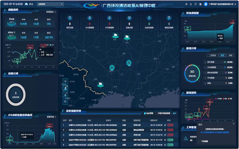Image resolution: width=239 pixels, height=149 pixels.
Task: Open the bell notifications icon
Action: coord(191,4)
